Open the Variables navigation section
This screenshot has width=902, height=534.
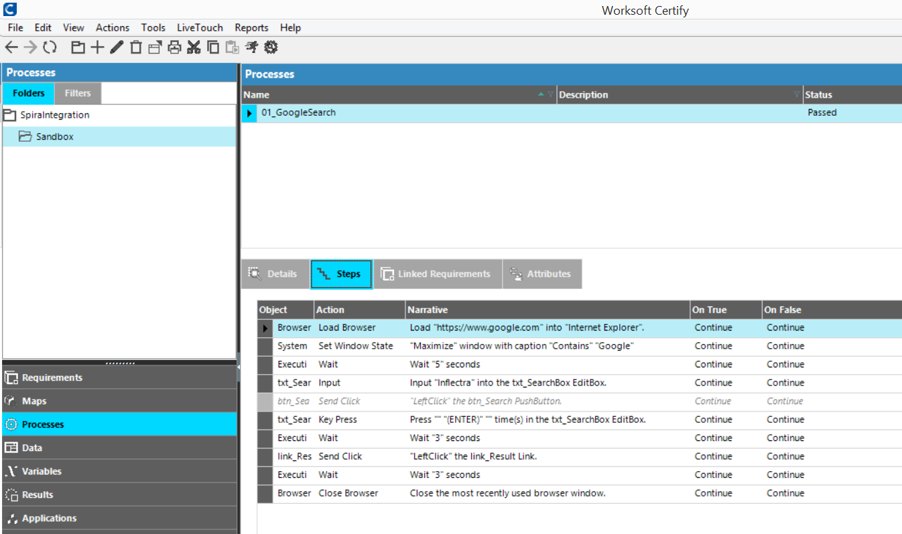[42, 471]
